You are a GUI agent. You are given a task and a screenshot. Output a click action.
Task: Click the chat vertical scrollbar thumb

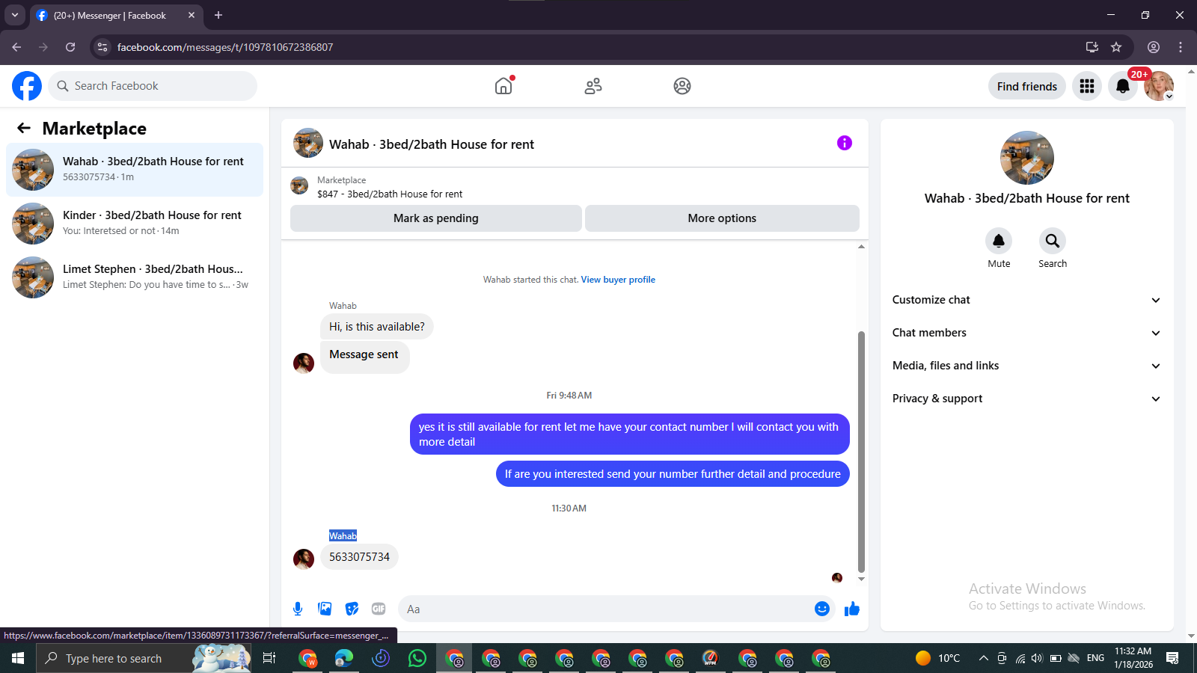[x=861, y=451]
